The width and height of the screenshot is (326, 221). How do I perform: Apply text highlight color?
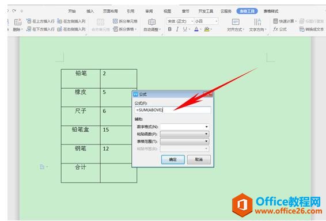click(x=206, y=29)
